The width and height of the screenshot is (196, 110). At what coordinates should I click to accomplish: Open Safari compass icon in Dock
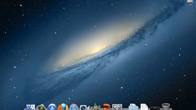click(74, 107)
